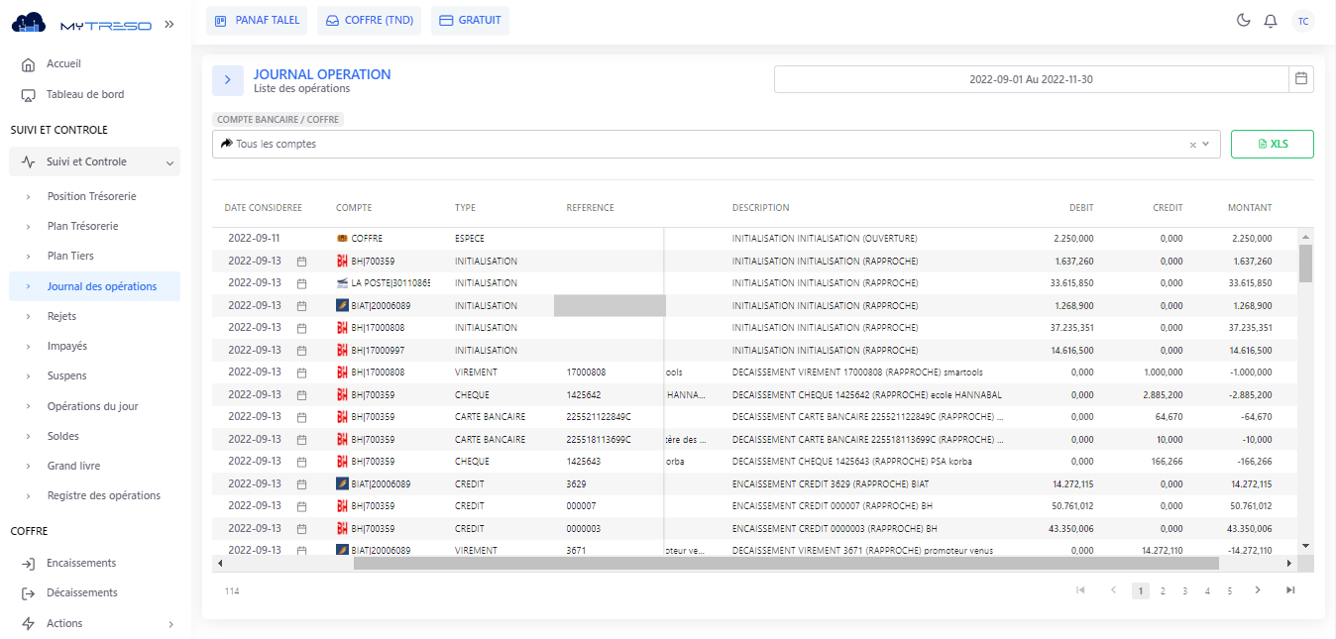Toggle dark mode moon icon

tap(1244, 21)
